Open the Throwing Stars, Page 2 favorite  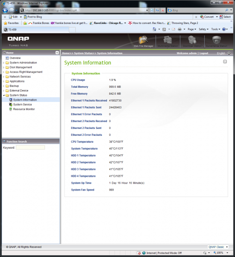click(182, 23)
